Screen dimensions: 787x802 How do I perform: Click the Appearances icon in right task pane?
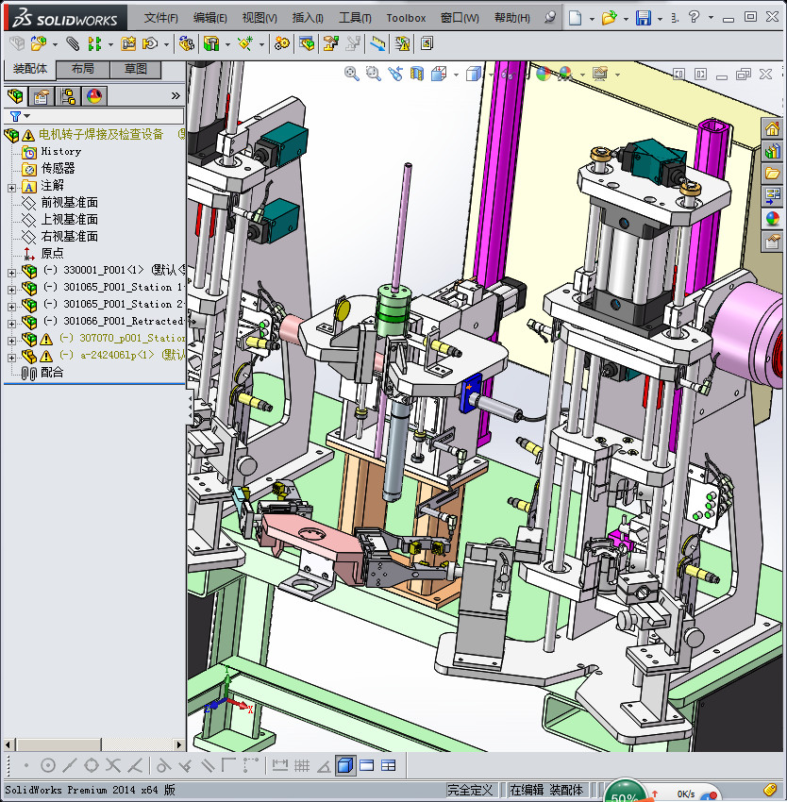773,218
